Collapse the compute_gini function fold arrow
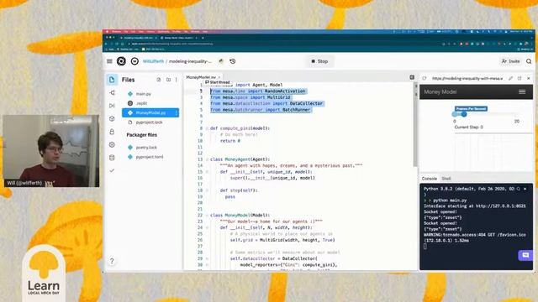538x302 pixels. click(x=207, y=128)
